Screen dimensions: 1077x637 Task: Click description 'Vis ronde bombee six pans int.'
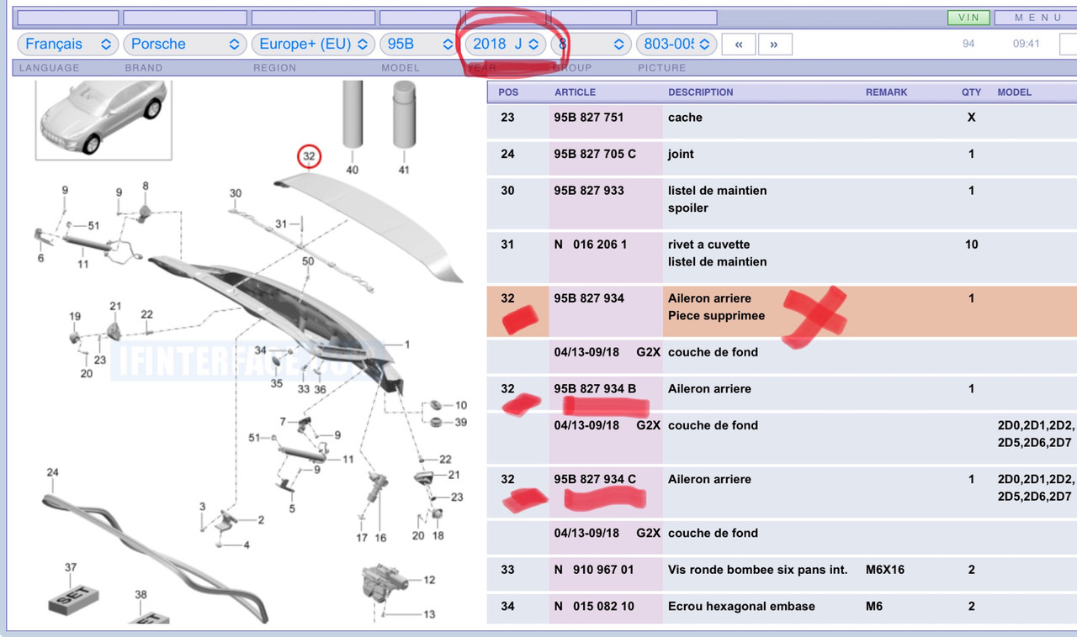point(758,570)
